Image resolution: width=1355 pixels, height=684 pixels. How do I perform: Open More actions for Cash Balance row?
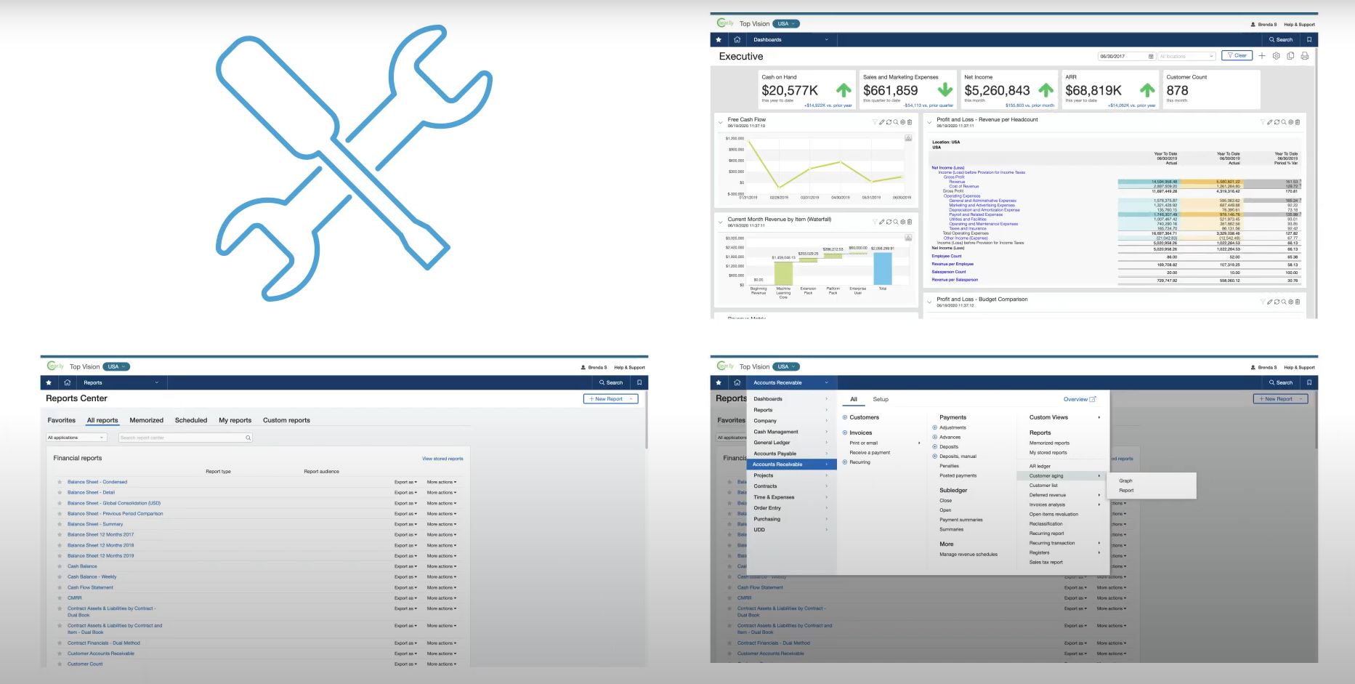point(442,566)
